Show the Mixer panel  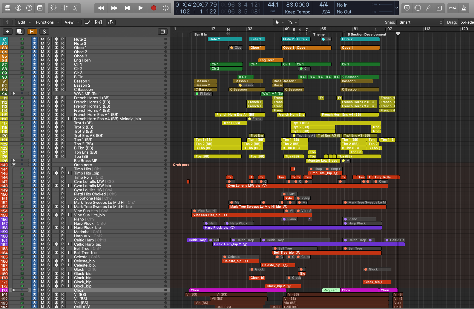click(x=65, y=8)
